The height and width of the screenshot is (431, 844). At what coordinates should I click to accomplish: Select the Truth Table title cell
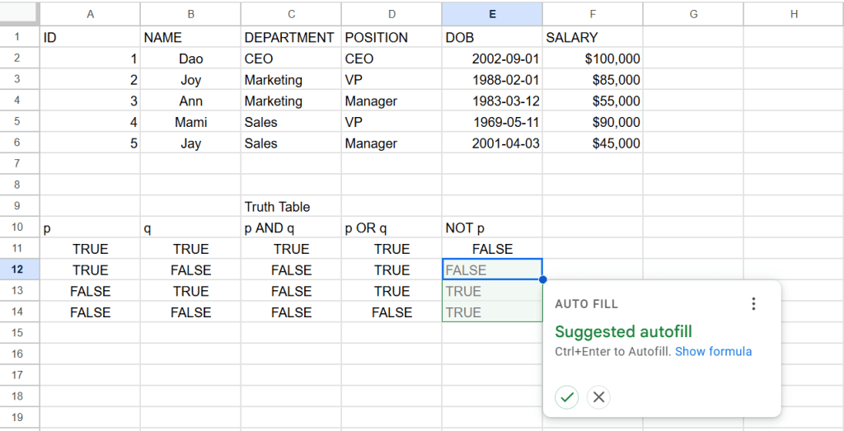coord(291,207)
